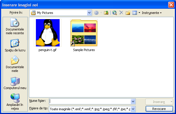The image size is (176, 114).
Task: Create a new folder
Action: [128, 13]
